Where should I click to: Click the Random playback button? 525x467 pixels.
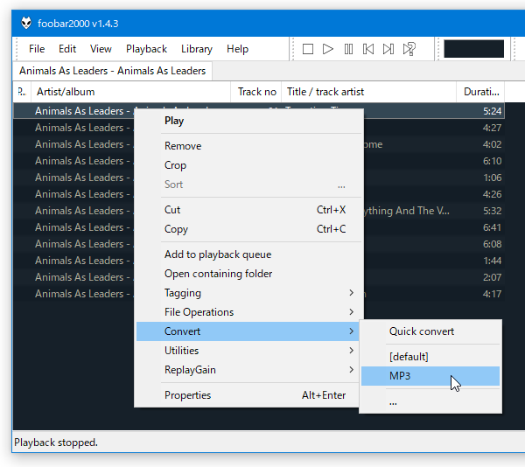click(x=409, y=49)
